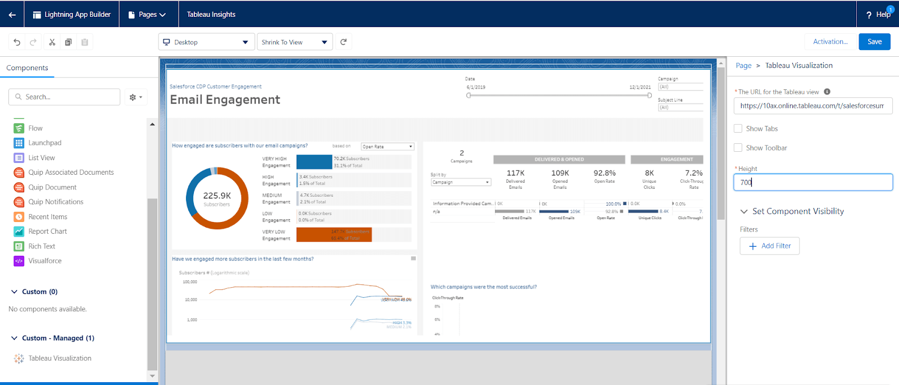This screenshot has height=385, width=899.
Task: Click the Campaign (All) filter field
Action: point(681,87)
